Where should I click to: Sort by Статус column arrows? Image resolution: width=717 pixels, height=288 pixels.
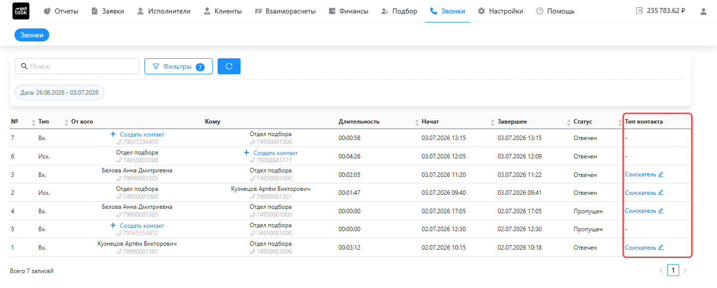coord(620,122)
